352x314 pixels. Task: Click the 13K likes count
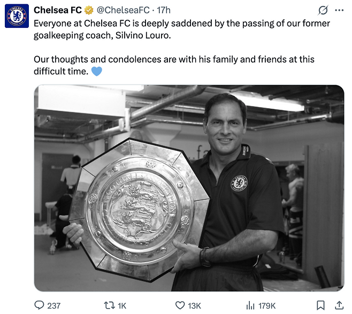(x=194, y=306)
